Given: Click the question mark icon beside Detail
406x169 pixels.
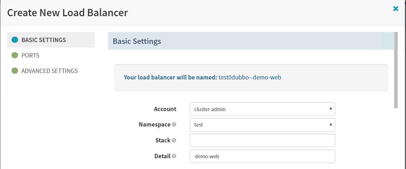Looking at the screenshot, I should [x=174, y=156].
